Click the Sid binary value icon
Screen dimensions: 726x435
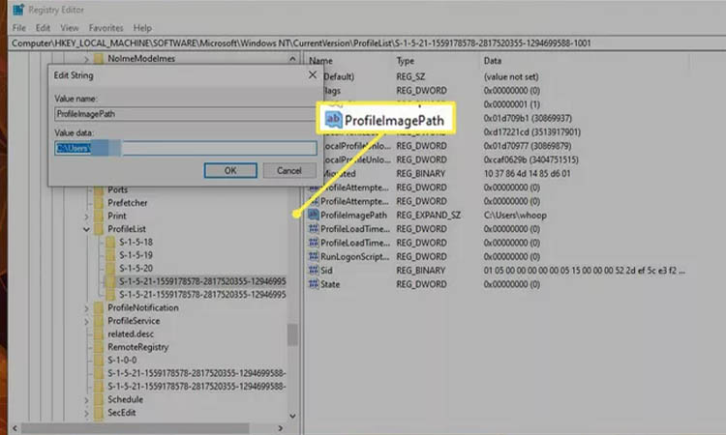click(314, 270)
